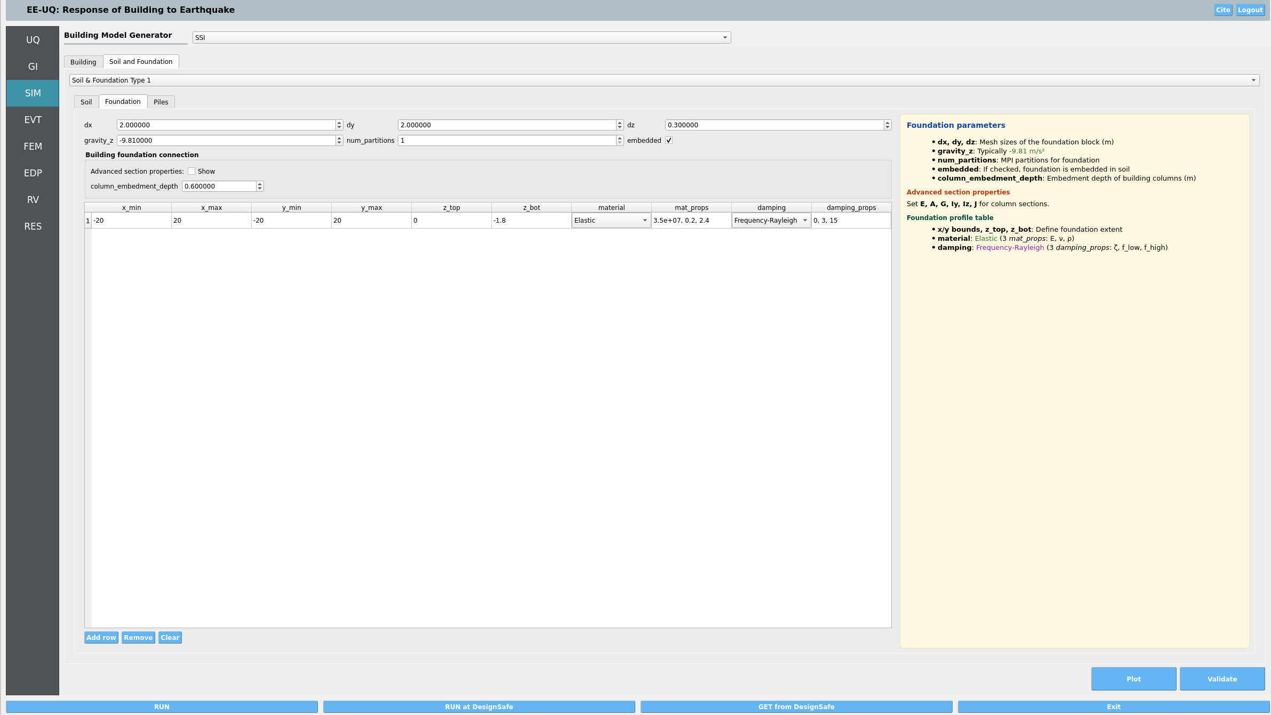1271x715 pixels.
Task: Click the mat_props cell in row 1
Action: pyautogui.click(x=691, y=221)
